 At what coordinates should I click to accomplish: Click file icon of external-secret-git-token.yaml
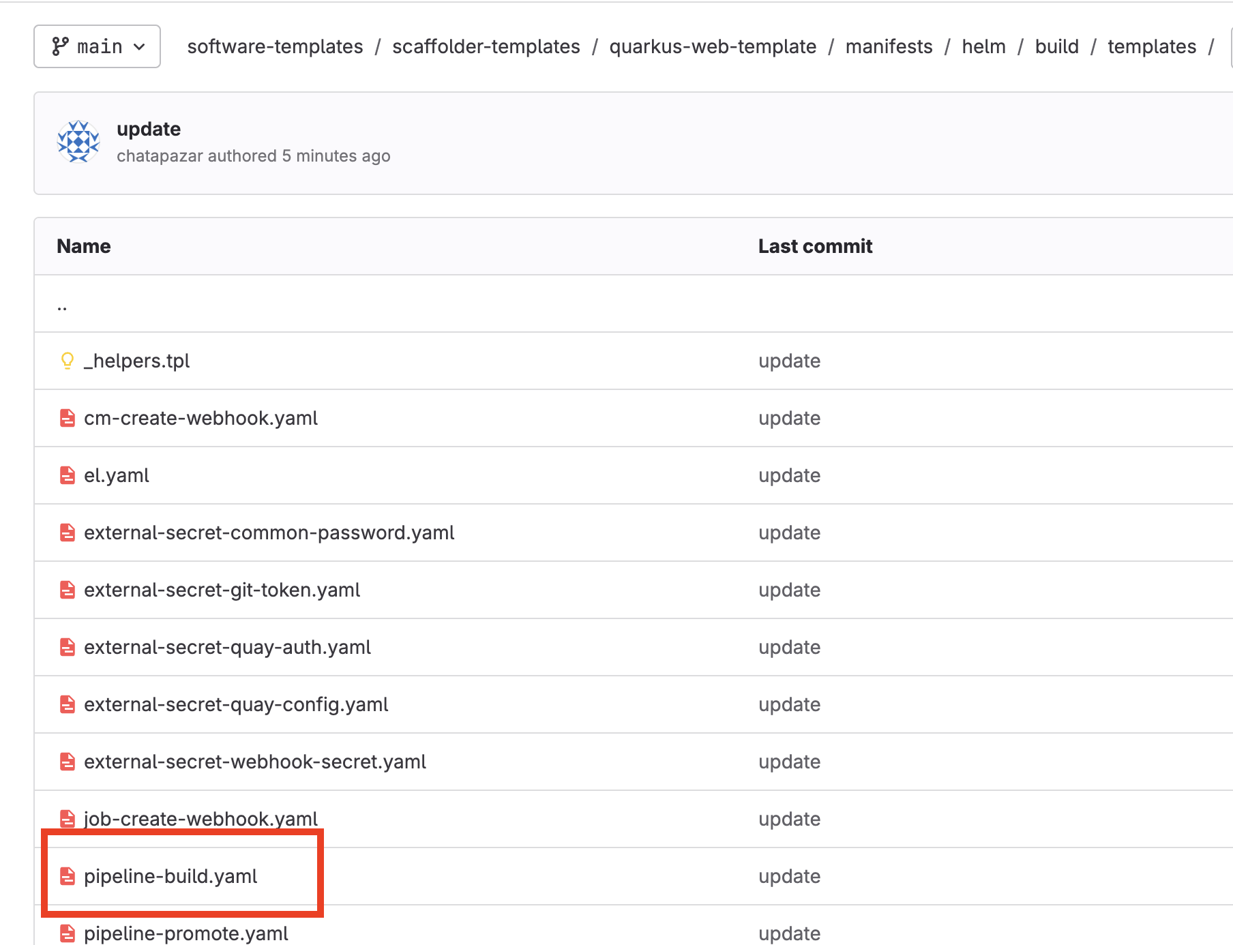click(67, 590)
